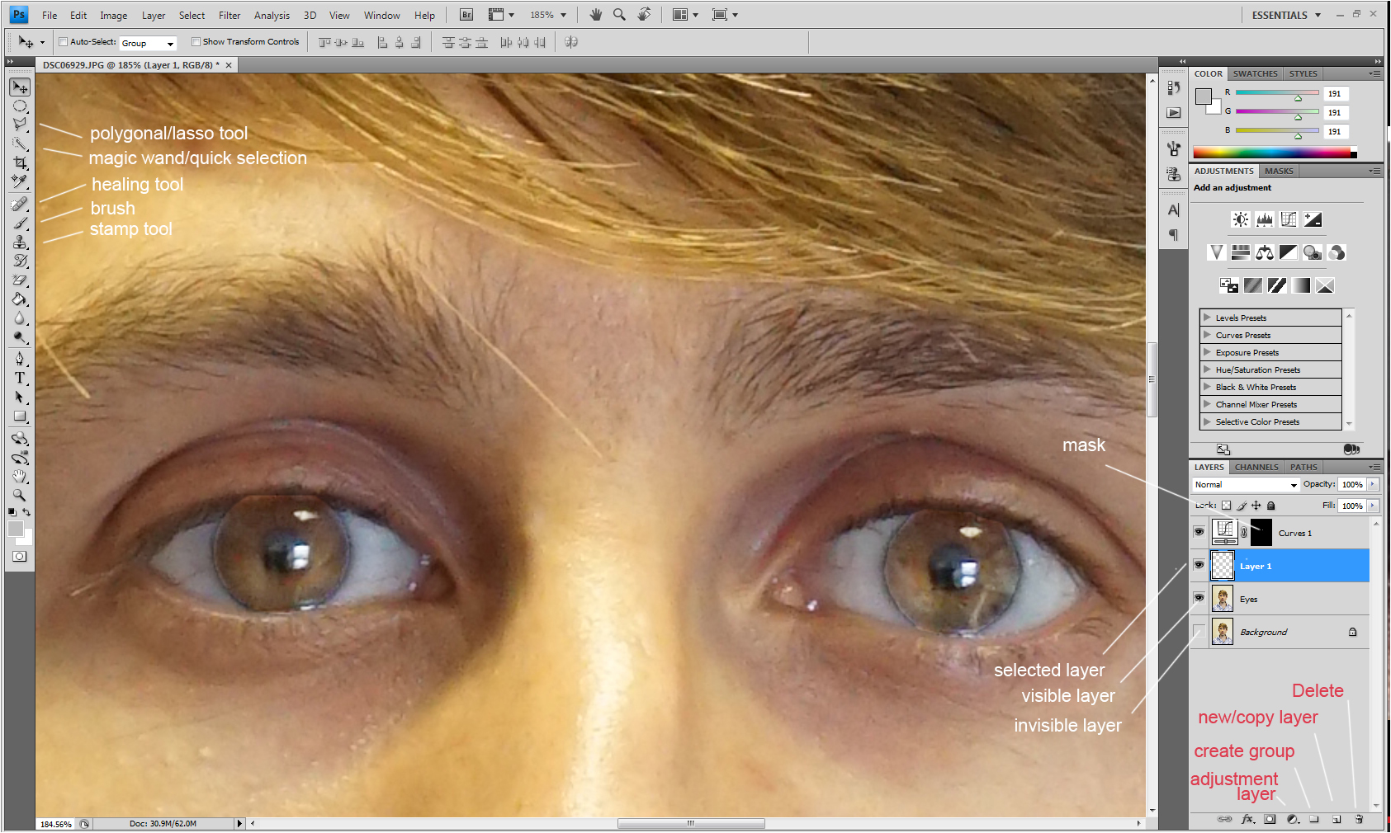This screenshot has height=833, width=1391.
Task: Select the Paint Bucket tool
Action: (x=20, y=299)
